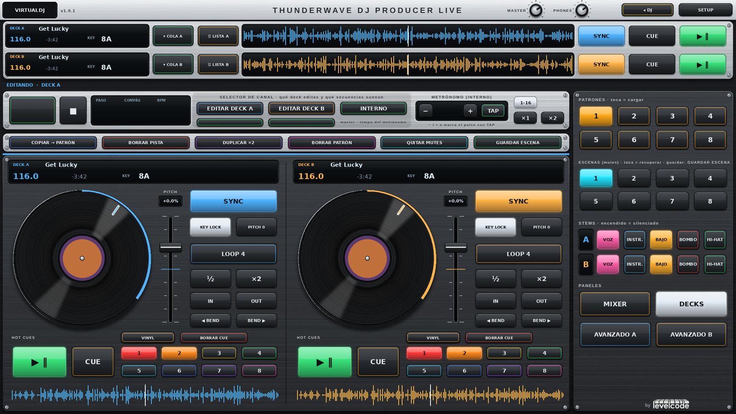Expand the COLA A dropdown
Viewport: 736px width, 414px height.
coord(173,36)
